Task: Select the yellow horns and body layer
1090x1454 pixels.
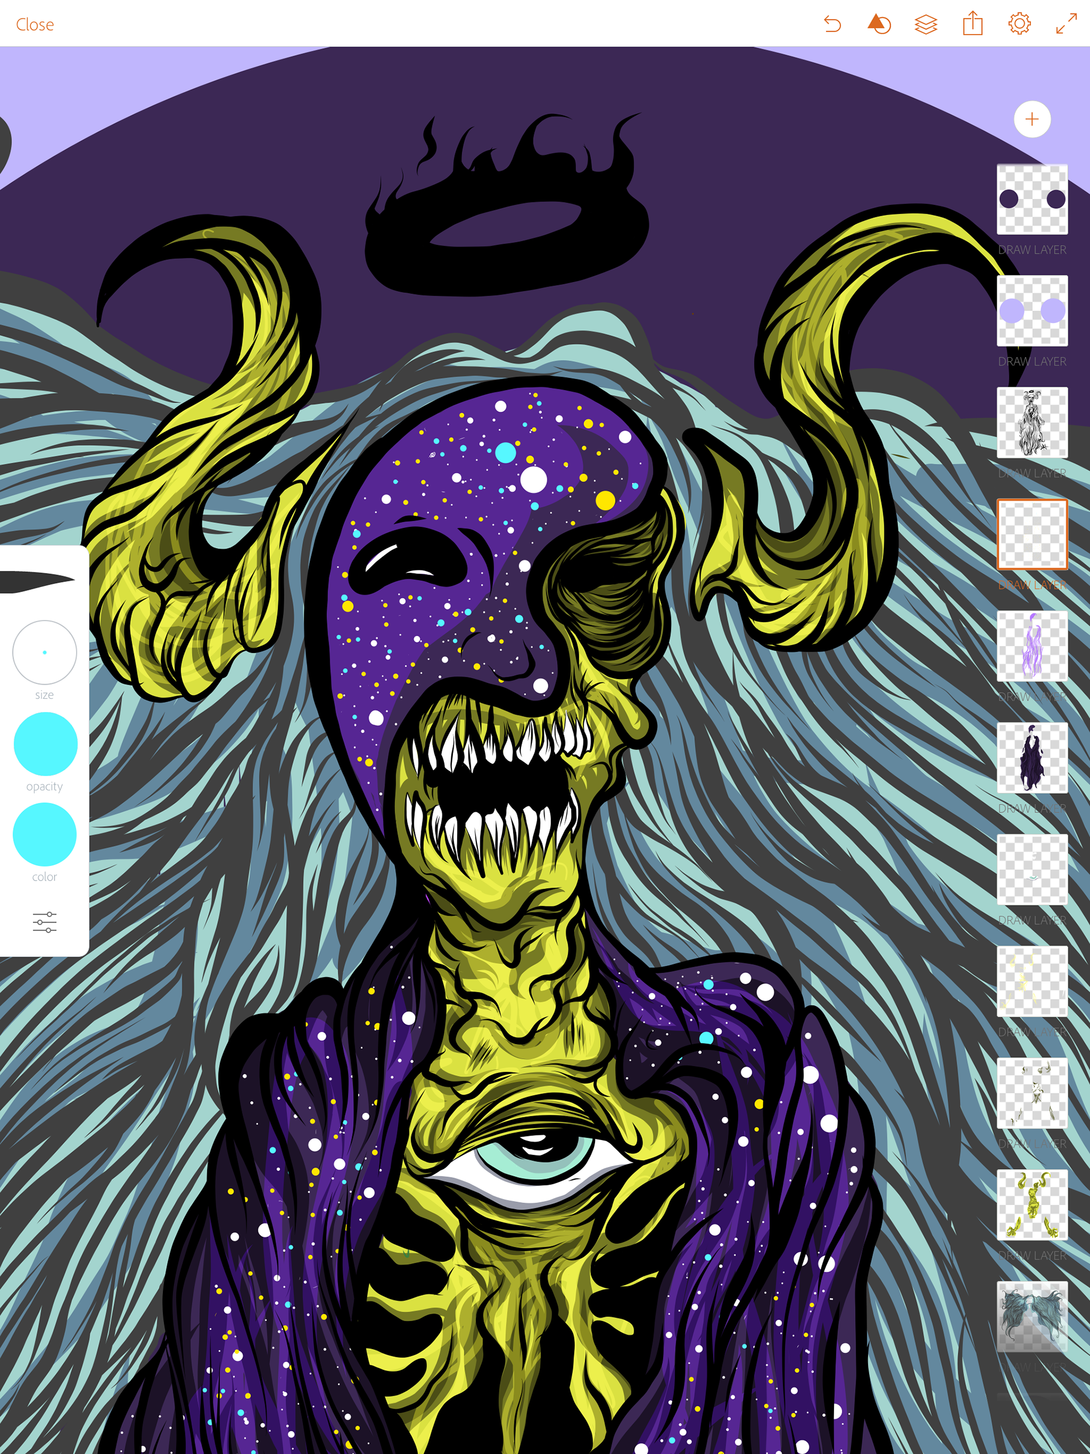Action: tap(1032, 1205)
